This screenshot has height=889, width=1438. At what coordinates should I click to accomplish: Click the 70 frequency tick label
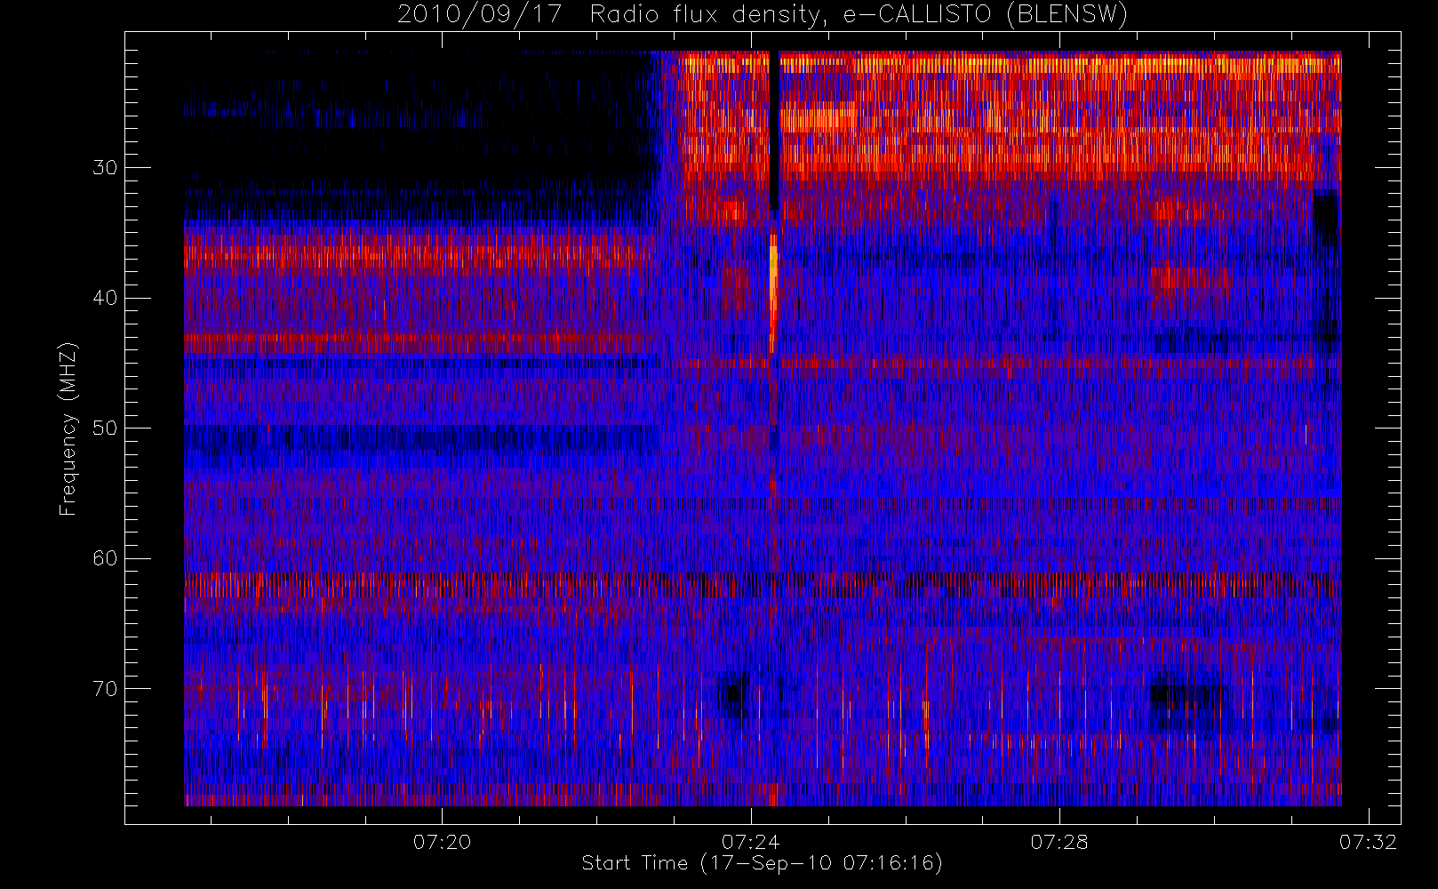pos(105,688)
